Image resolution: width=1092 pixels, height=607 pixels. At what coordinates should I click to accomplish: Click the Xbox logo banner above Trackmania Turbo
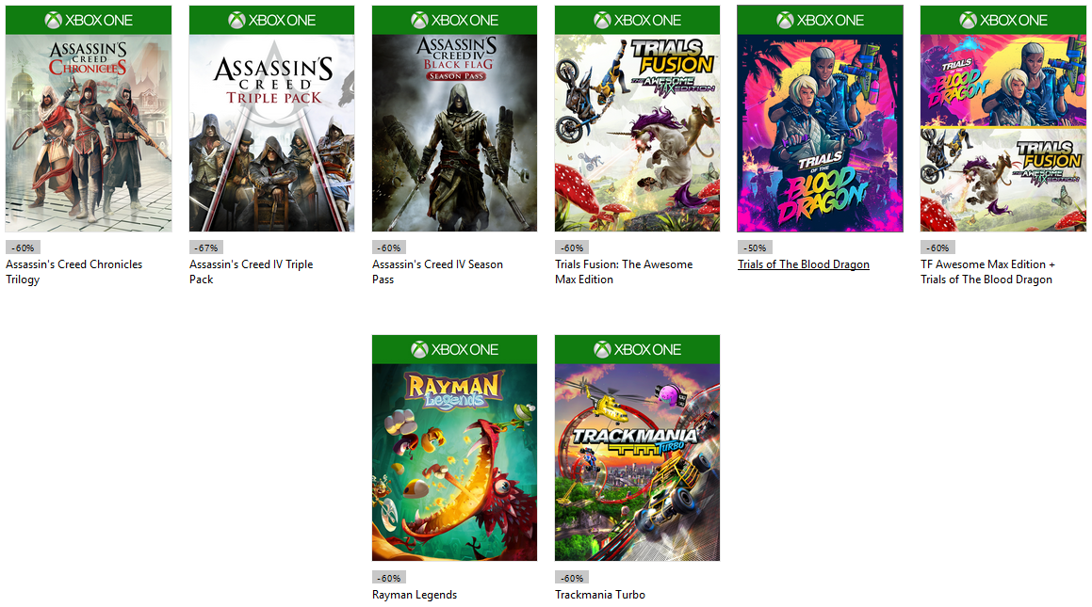pos(637,349)
